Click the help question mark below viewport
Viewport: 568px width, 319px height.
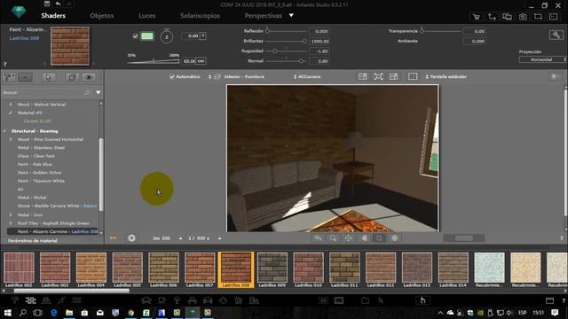pyautogui.click(x=562, y=238)
